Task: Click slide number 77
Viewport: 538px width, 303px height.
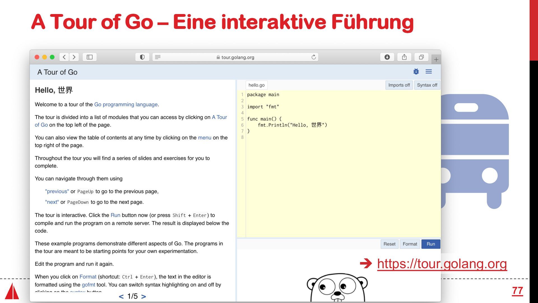Action: pyautogui.click(x=518, y=291)
